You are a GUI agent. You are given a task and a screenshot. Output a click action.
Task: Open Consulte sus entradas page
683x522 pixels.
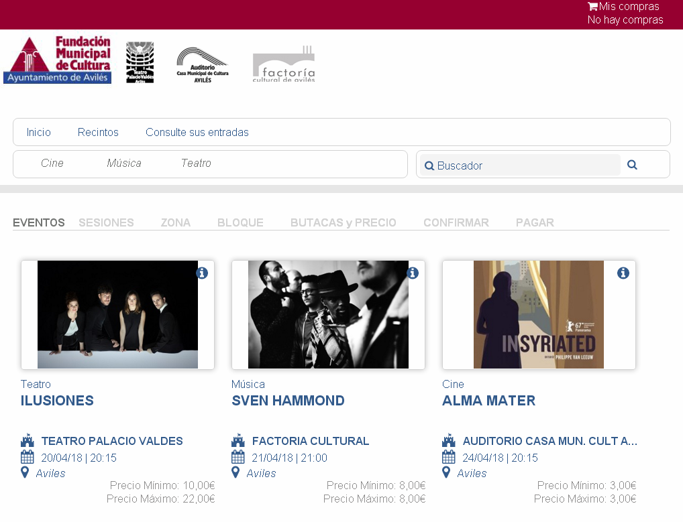[197, 132]
